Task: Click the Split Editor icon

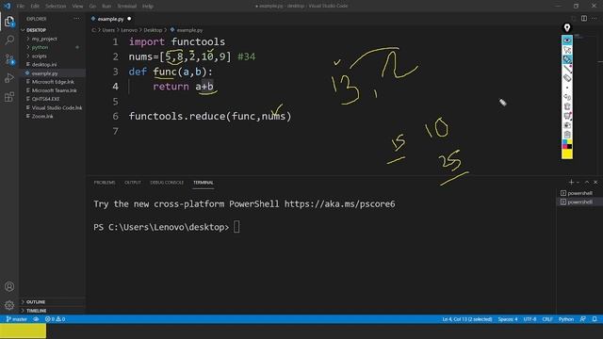Action: coord(584,19)
